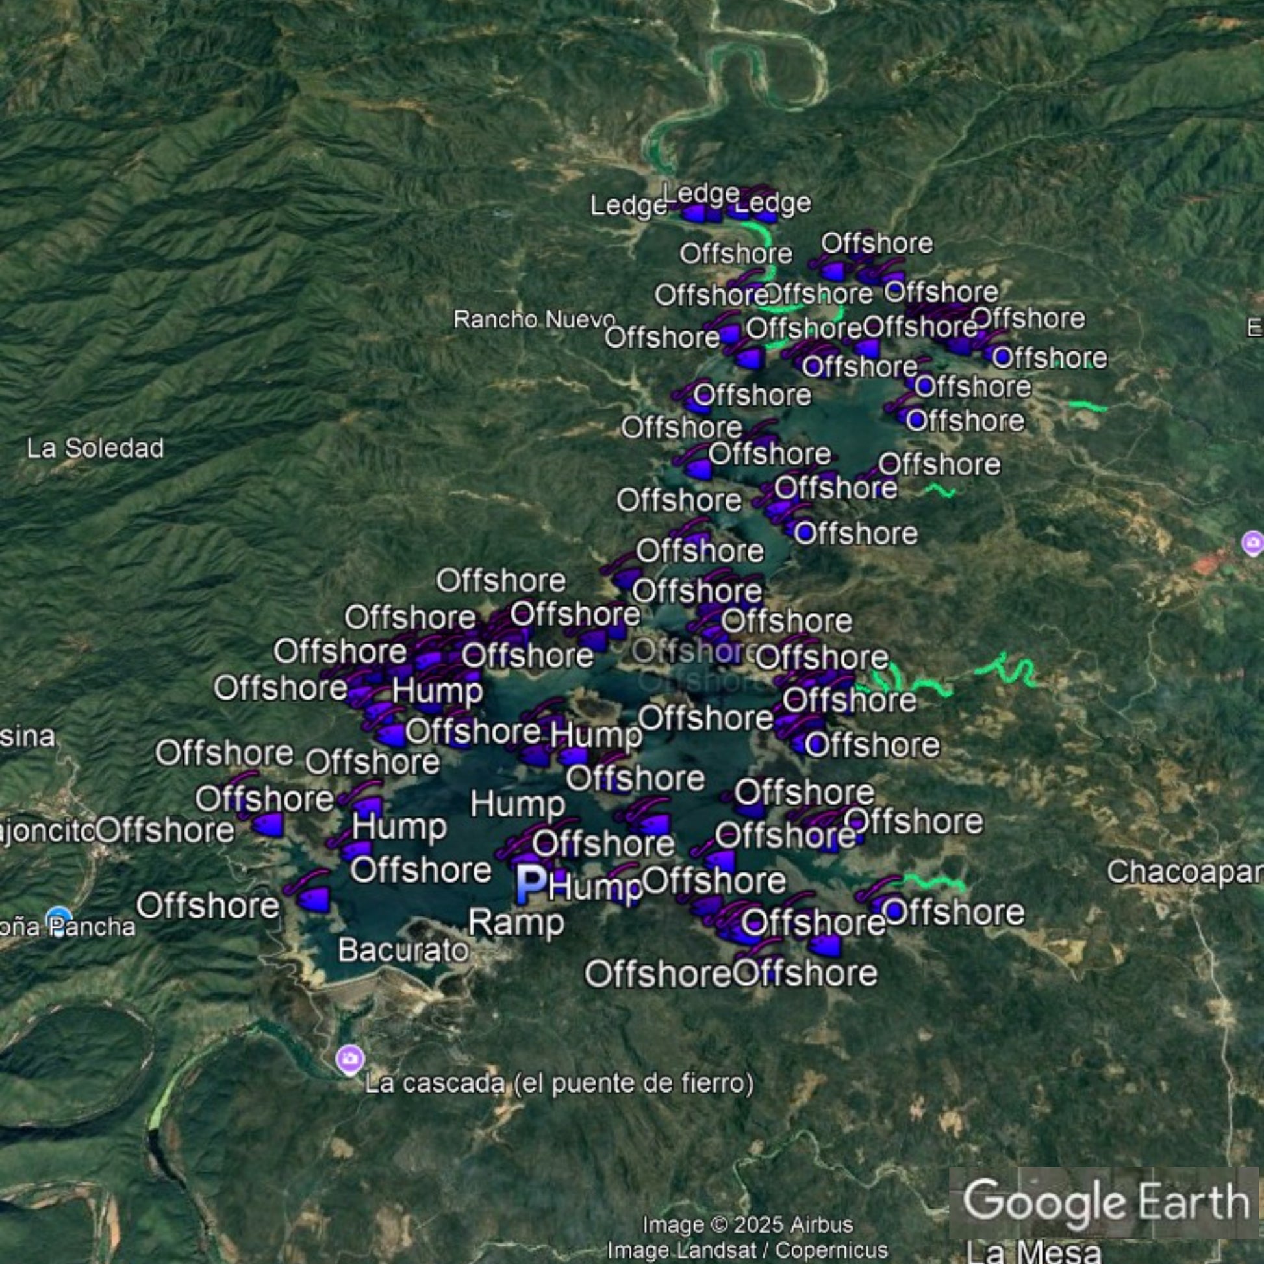Click the westernmost fishing spot marker icon
Image resolution: width=1264 pixels, height=1264 pixels.
coord(269,826)
